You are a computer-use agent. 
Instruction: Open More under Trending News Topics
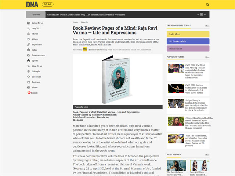point(207,26)
